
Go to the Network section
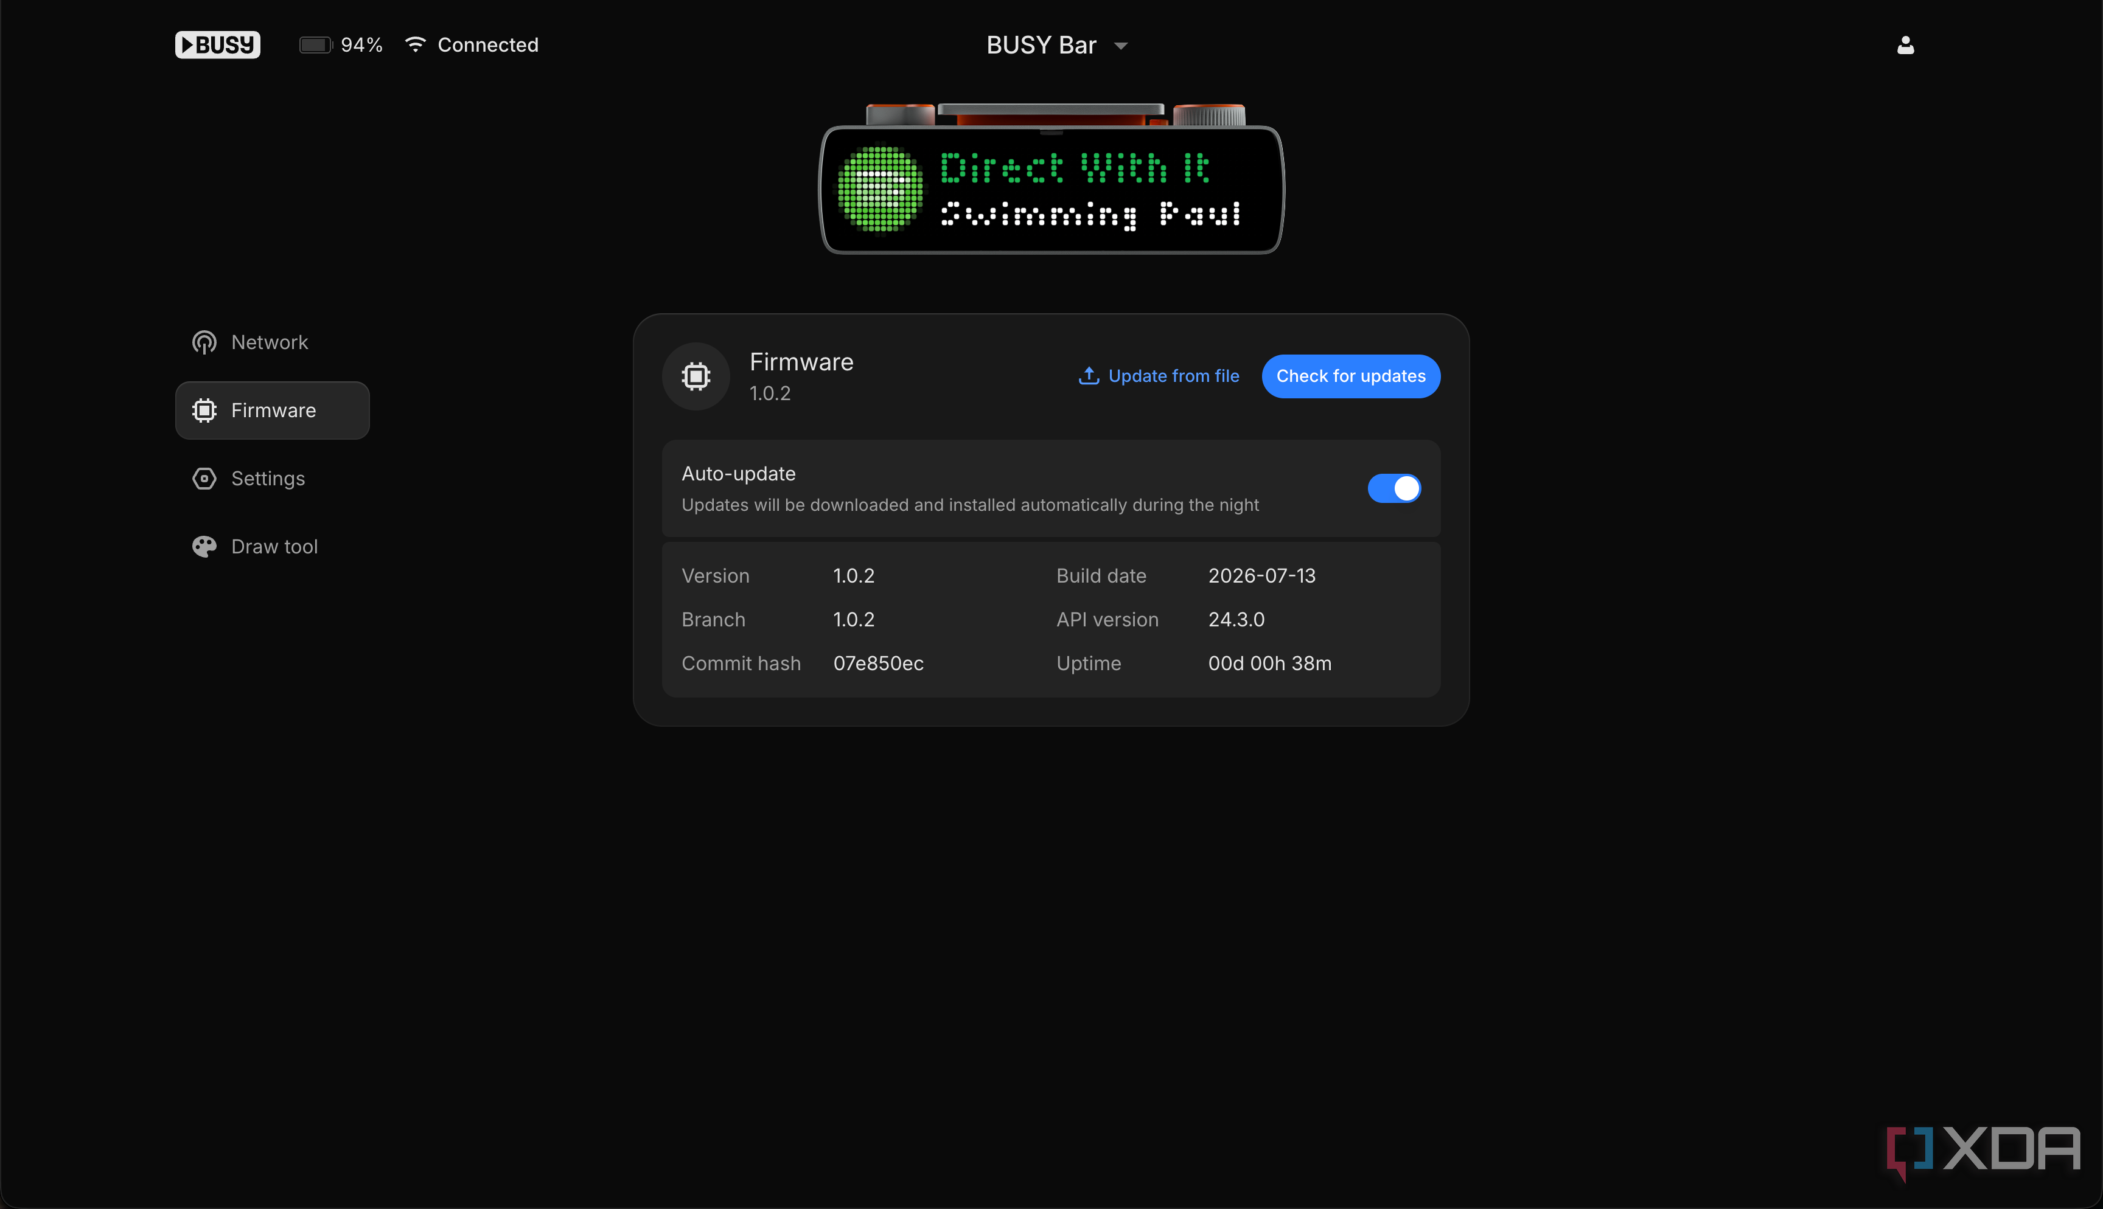pos(273,342)
